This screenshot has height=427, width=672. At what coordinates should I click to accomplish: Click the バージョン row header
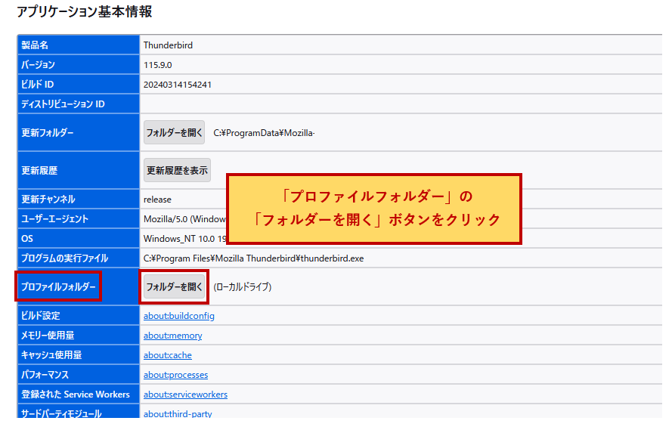[x=79, y=65]
